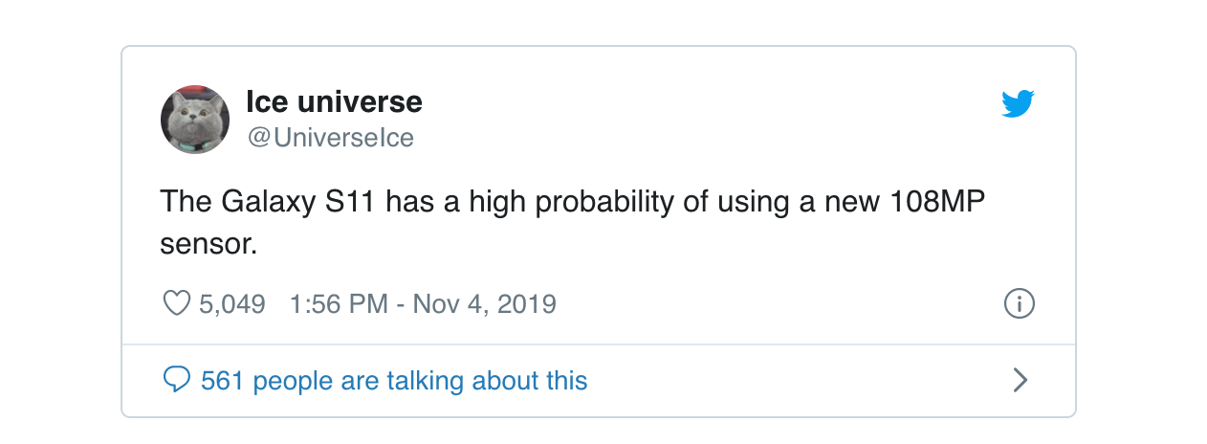Click the number 561 in the footer
Viewport: 1207px width, 444px height.
(223, 381)
